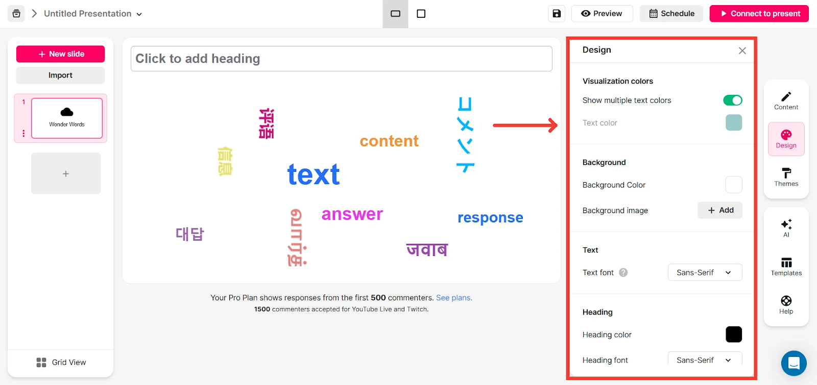Switch to square layout icon

click(421, 14)
